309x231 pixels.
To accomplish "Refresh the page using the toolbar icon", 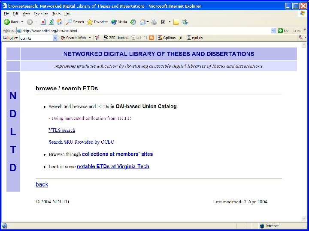I will click(x=51, y=22).
